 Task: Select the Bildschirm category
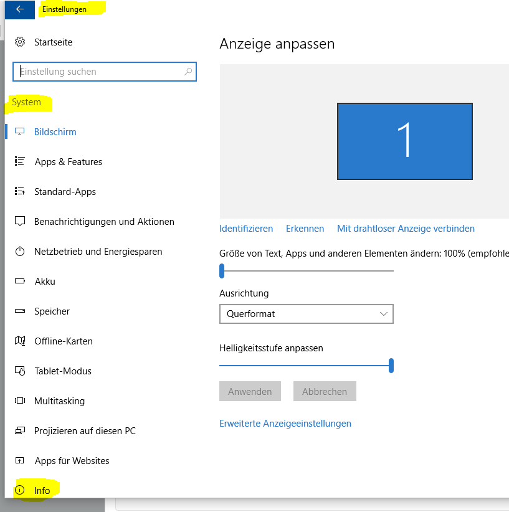tap(55, 132)
